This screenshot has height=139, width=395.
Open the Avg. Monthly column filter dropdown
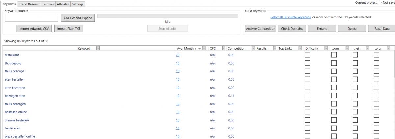coord(204,49)
